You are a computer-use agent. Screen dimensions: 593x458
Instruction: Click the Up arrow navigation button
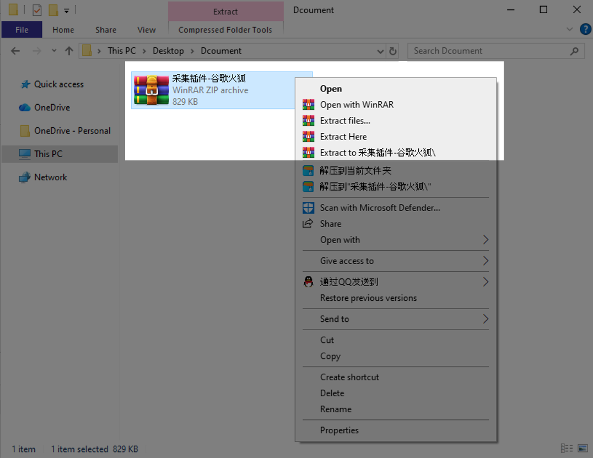pos(69,51)
